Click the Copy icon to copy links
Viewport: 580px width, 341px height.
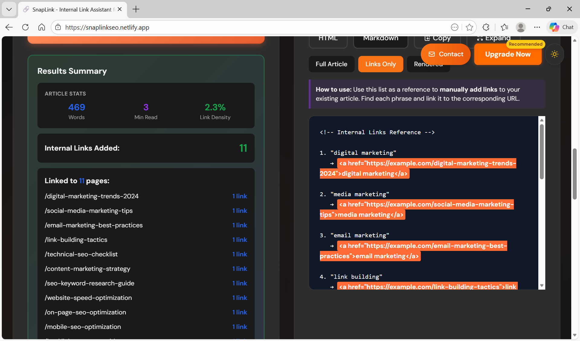(x=427, y=38)
